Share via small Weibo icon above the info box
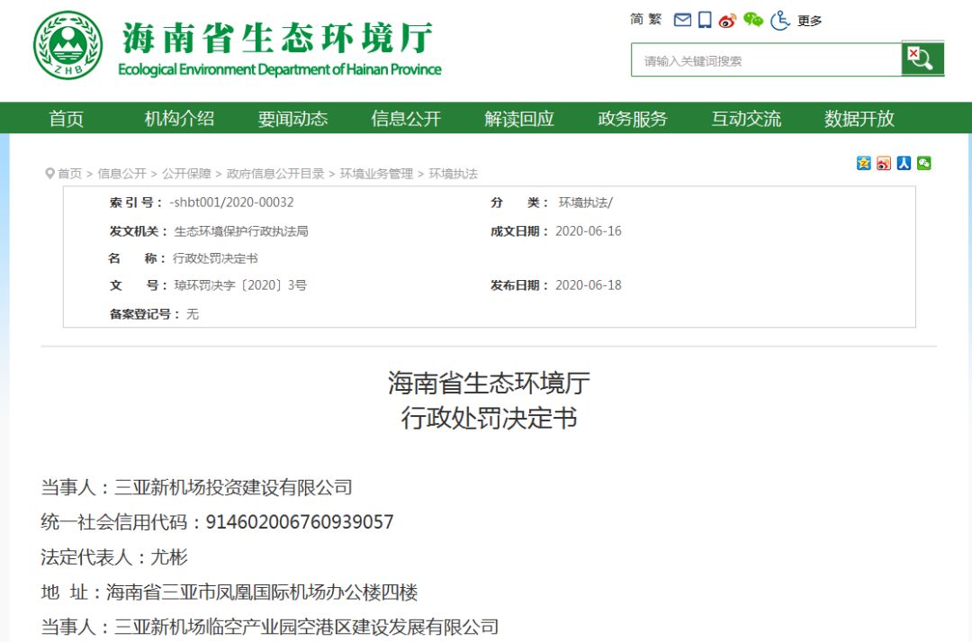Screen dimensions: 972x642 (884, 163)
